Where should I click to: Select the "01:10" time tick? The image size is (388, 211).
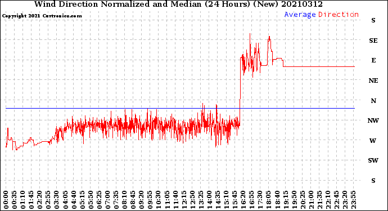tap(22, 200)
